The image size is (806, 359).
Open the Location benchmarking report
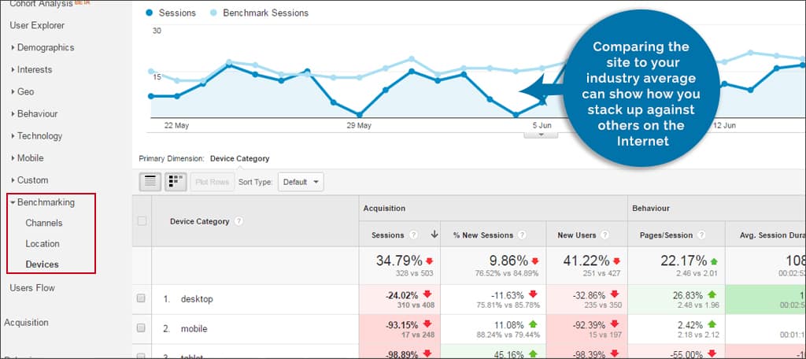43,243
